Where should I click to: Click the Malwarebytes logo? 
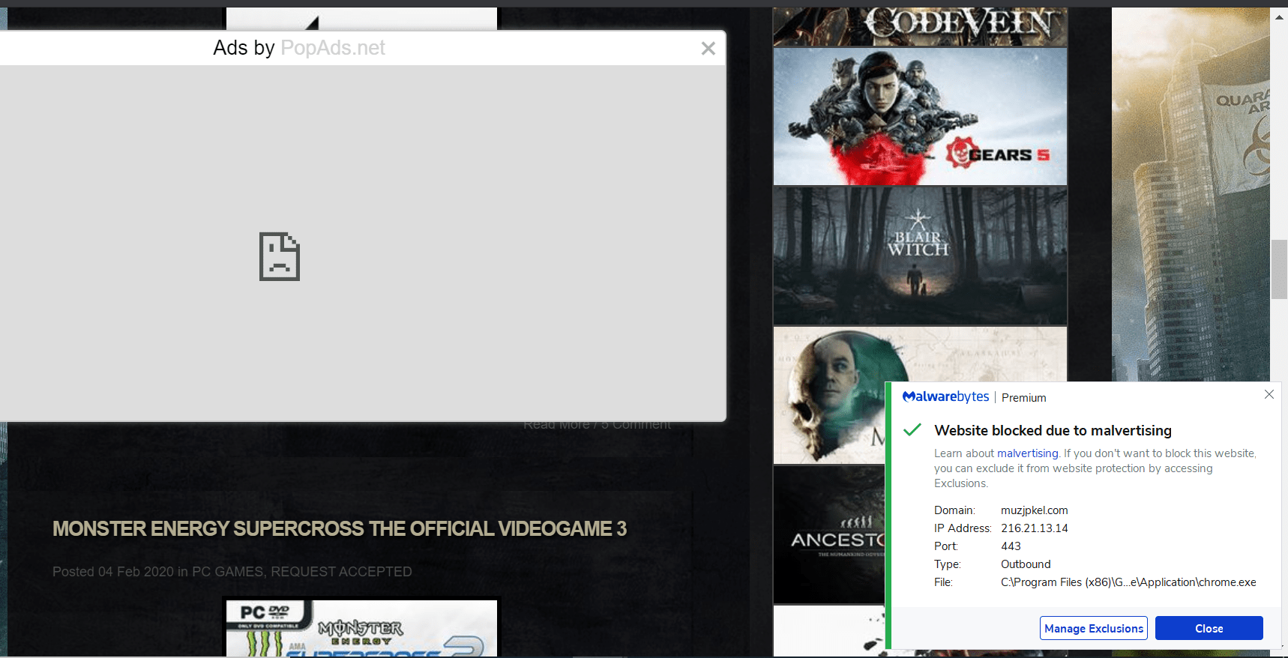coord(945,397)
